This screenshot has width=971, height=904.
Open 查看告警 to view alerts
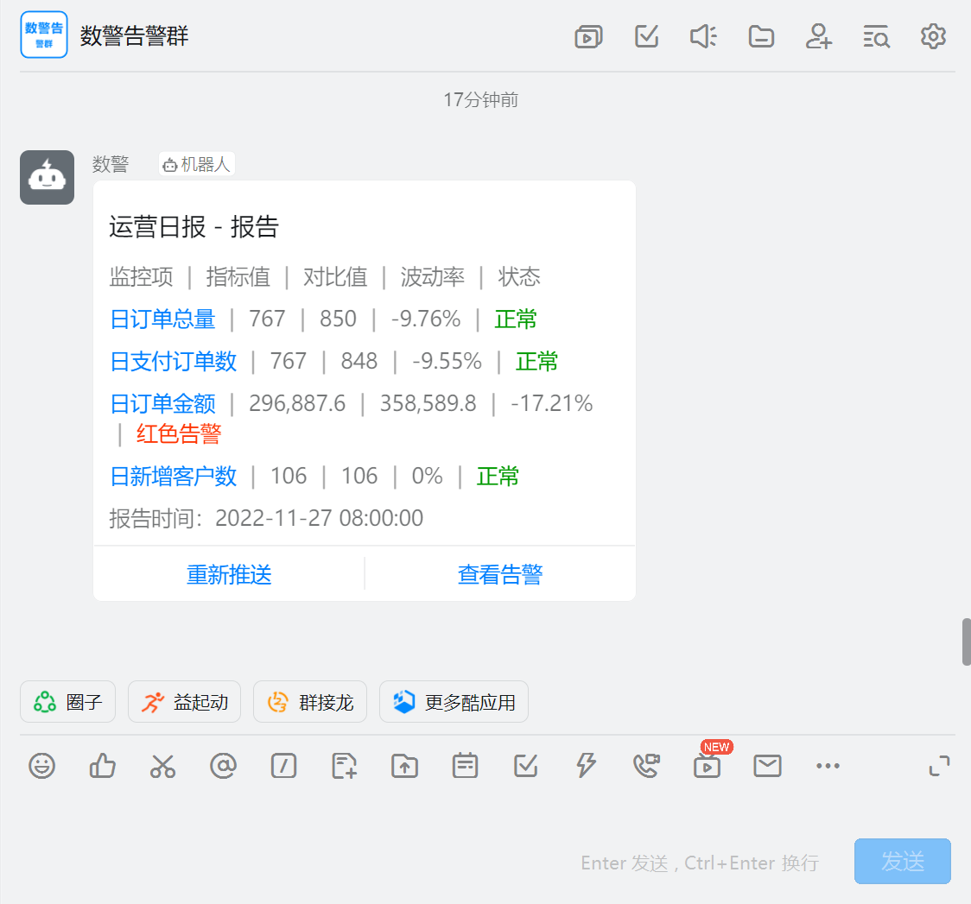(500, 574)
